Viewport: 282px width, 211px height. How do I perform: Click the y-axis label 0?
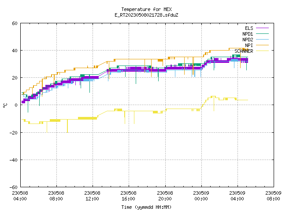coord(16,105)
